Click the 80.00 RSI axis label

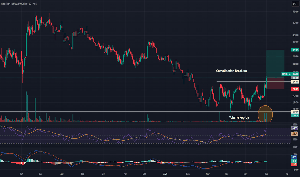click(295, 125)
